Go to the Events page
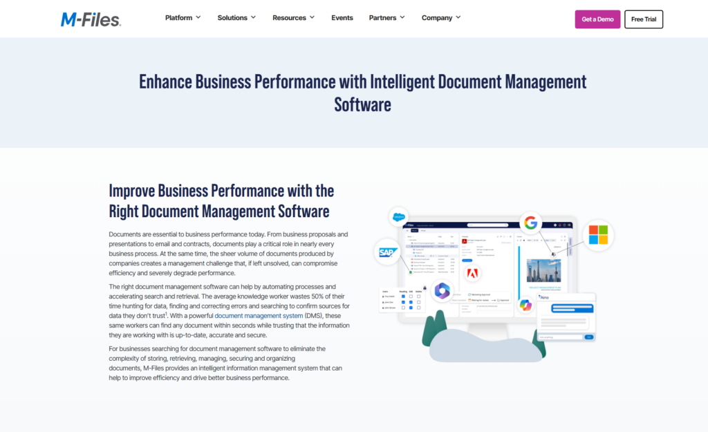Image resolution: width=708 pixels, height=432 pixels. 342,18
